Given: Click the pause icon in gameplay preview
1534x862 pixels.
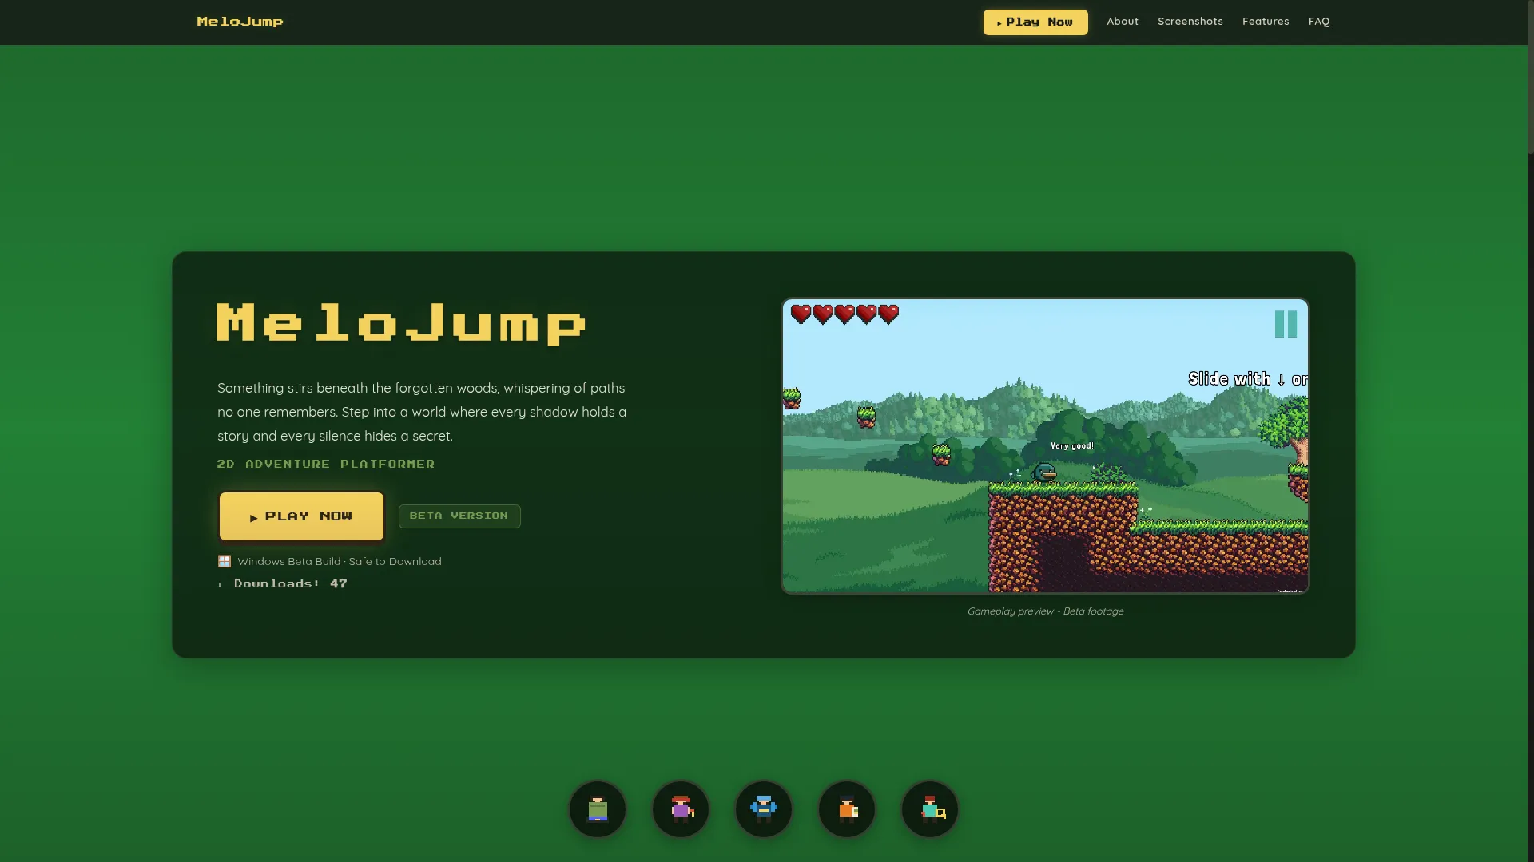Looking at the screenshot, I should [1286, 324].
